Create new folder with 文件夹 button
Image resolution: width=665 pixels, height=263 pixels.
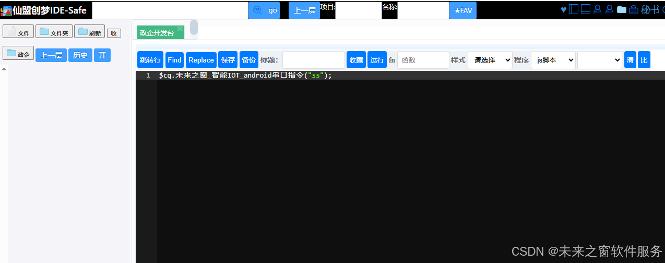pos(54,31)
